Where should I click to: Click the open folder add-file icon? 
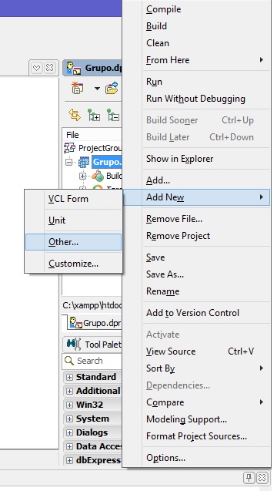click(x=112, y=89)
